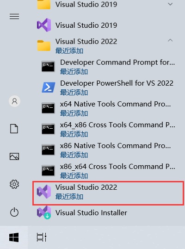Open user account avatar icon
This screenshot has height=249, width=185.
pos(14,101)
